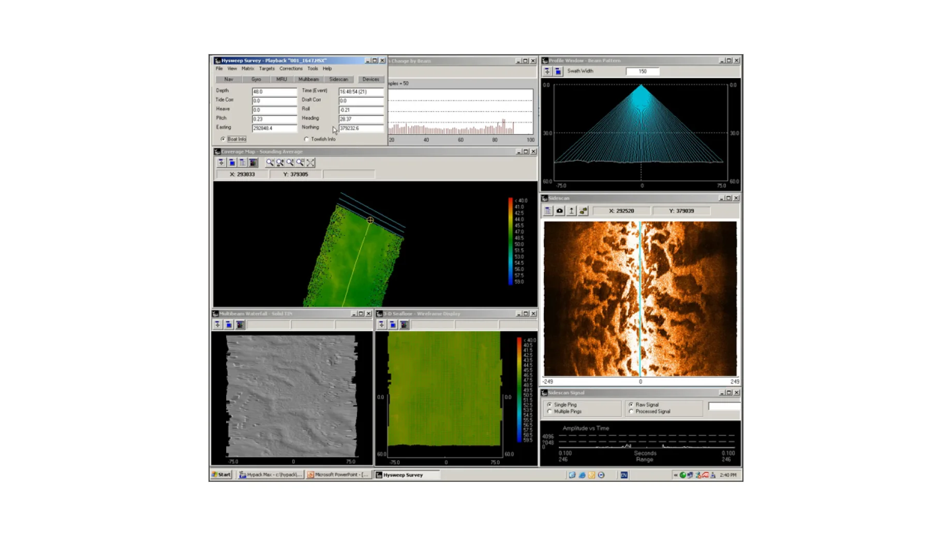Click the Coverage Map depth color scale

511,241
